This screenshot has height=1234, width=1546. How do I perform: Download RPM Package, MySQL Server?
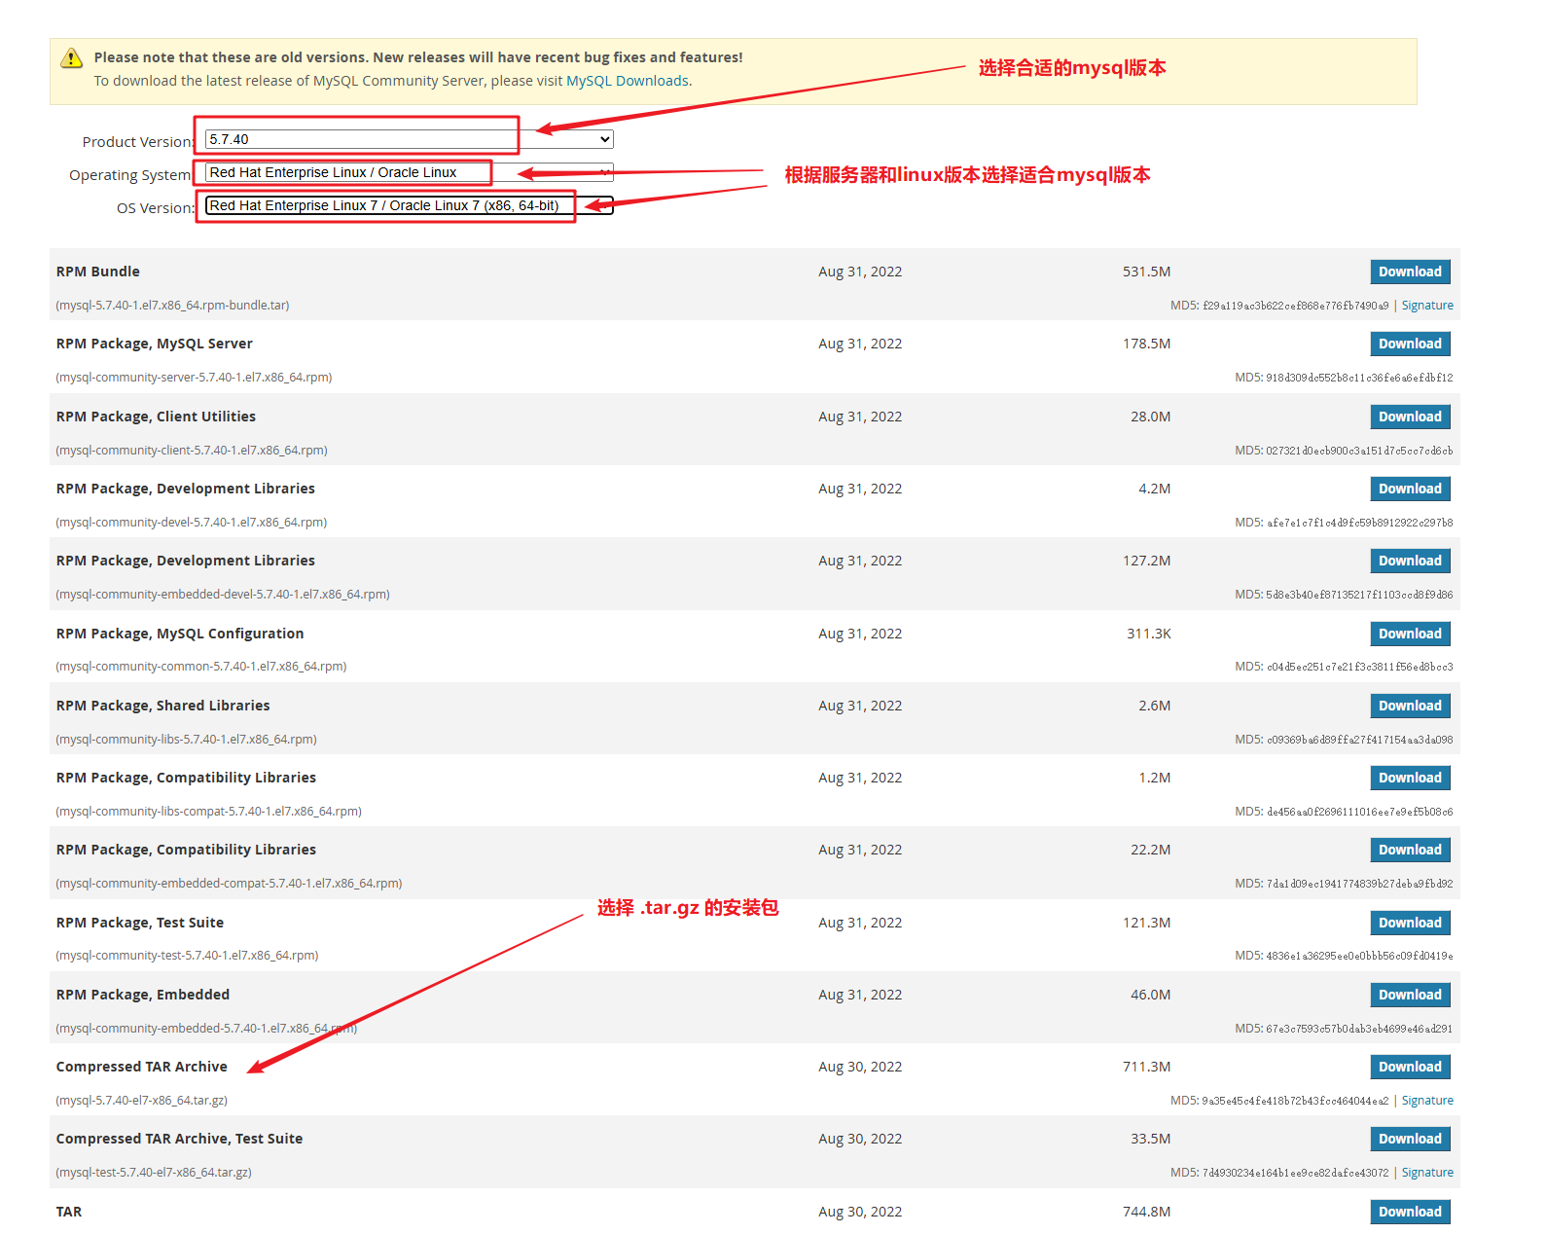point(1410,344)
